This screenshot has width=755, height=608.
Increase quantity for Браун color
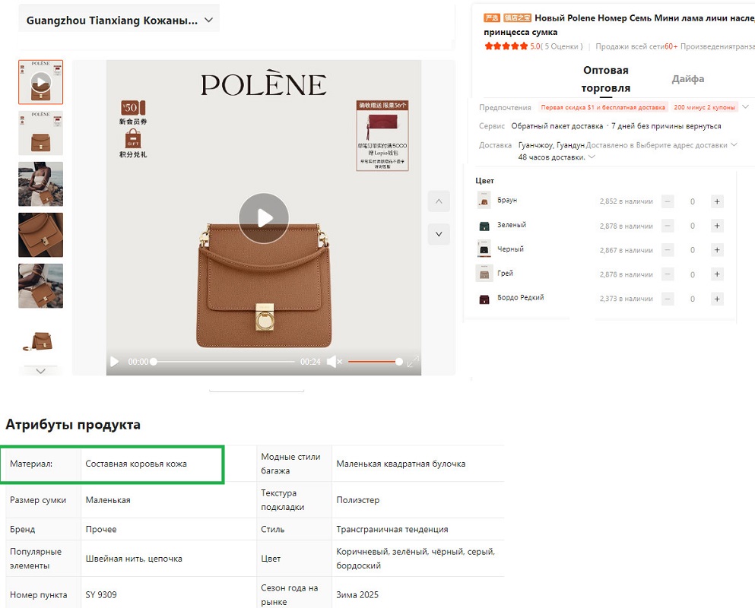coord(716,201)
